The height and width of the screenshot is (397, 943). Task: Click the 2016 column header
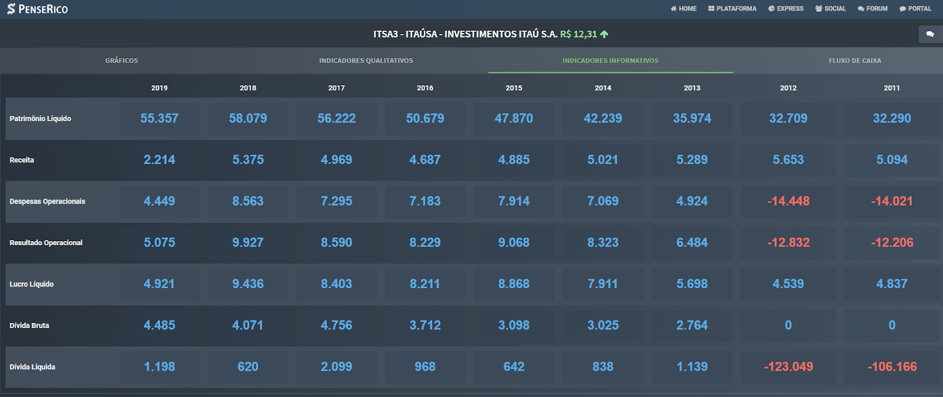(x=425, y=88)
